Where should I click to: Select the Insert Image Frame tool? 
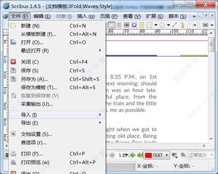coord(126,25)
